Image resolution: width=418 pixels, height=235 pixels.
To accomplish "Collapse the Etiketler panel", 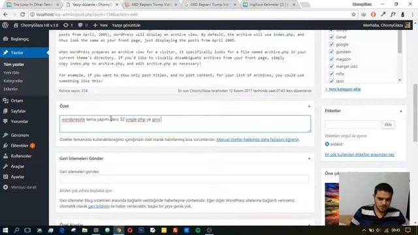I will [x=401, y=111].
